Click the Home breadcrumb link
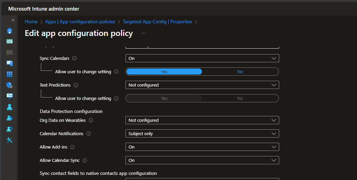The height and width of the screenshot is (180, 357). (x=31, y=22)
